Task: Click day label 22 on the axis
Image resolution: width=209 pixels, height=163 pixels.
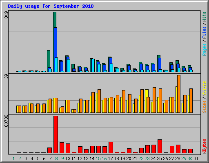Action: [x=141, y=159]
